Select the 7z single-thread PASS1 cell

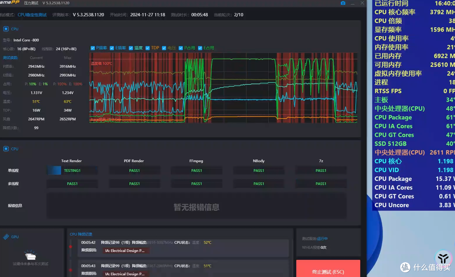pyautogui.click(x=321, y=170)
